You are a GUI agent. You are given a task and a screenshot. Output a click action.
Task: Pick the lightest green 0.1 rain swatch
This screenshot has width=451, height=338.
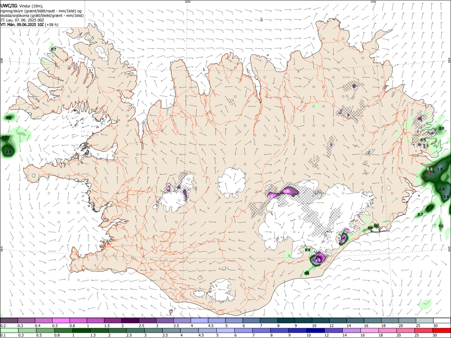click(9, 330)
